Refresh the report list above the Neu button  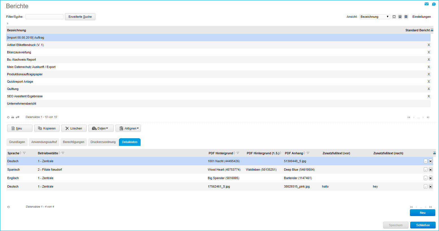pyautogui.click(x=8, y=117)
